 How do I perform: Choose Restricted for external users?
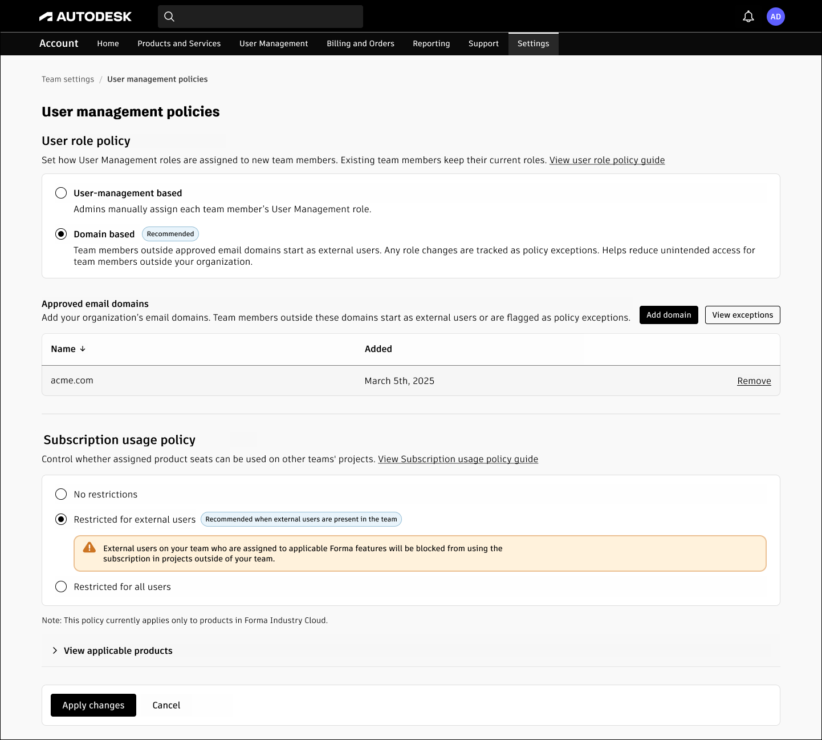(x=61, y=519)
